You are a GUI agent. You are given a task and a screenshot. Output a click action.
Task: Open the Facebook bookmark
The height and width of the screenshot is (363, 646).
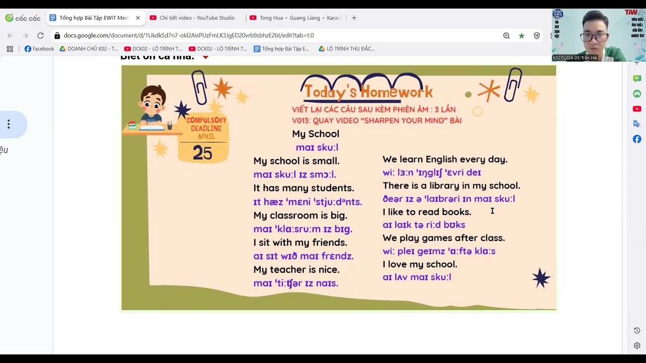click(39, 49)
